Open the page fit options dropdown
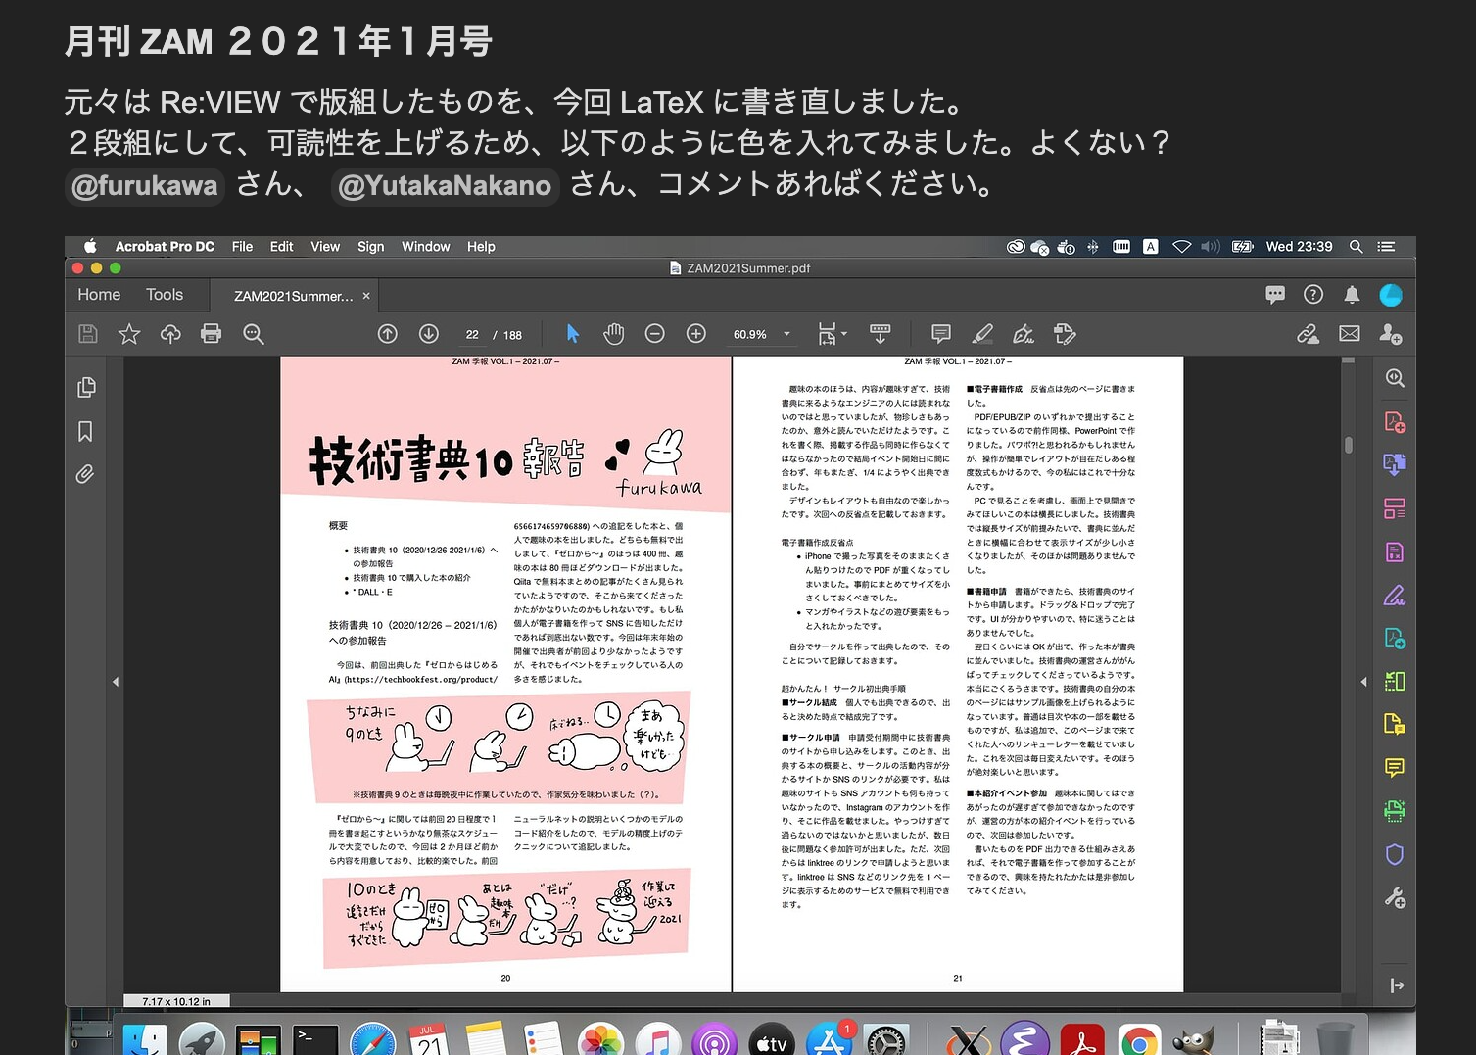Screen dimensions: 1476x1055 [x=833, y=334]
